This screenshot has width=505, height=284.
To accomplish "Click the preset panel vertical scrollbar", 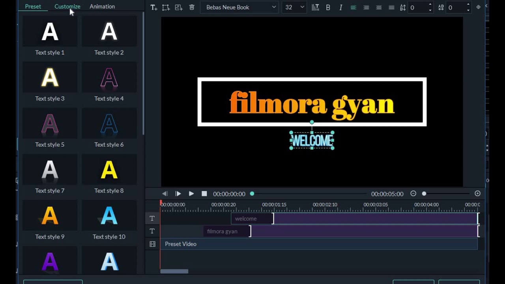I will [x=143, y=73].
